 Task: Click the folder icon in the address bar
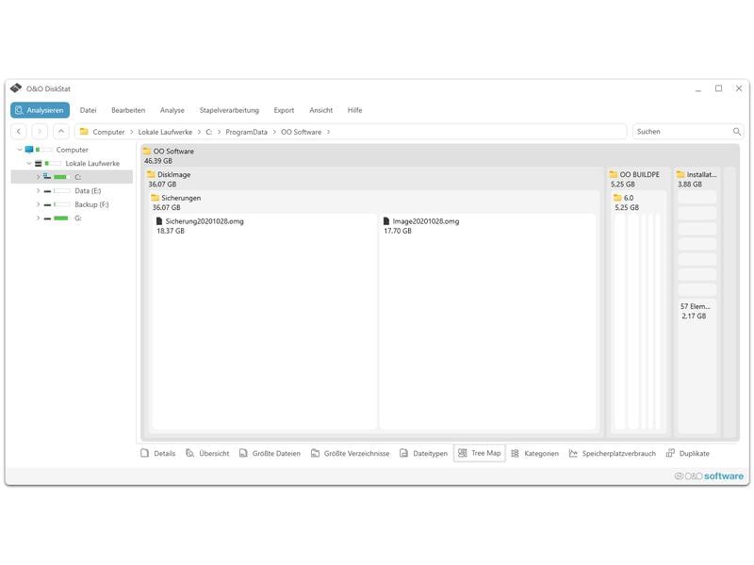[84, 131]
